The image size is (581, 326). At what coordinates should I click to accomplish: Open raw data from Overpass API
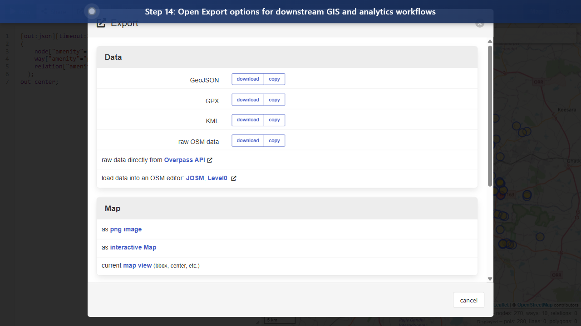pyautogui.click(x=184, y=160)
